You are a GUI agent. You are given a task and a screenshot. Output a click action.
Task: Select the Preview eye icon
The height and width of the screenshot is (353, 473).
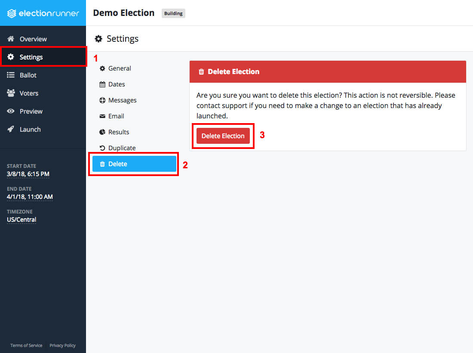tap(11, 111)
